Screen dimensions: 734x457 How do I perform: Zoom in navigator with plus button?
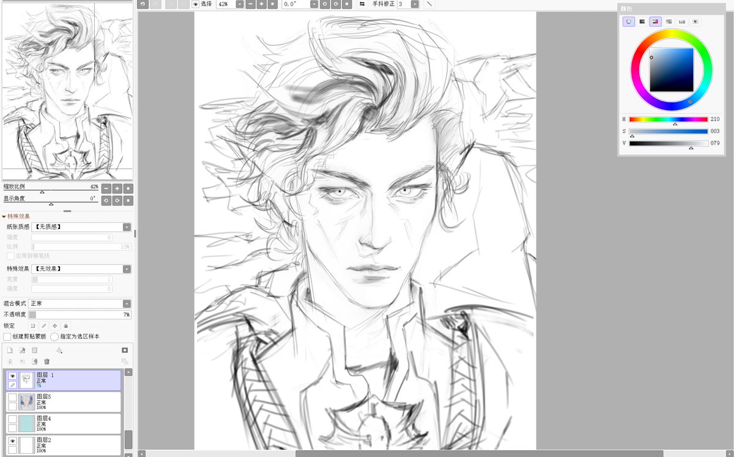(x=117, y=189)
